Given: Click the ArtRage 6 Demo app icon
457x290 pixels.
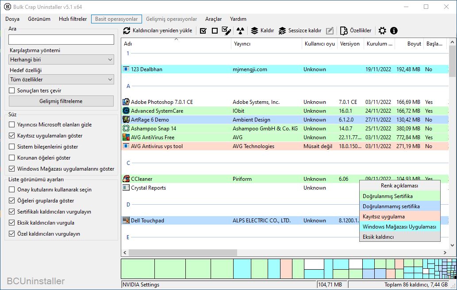Looking at the screenshot, I should click(126, 120).
